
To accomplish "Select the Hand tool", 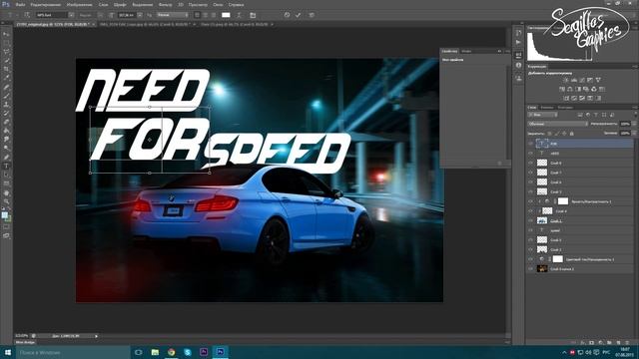I will tap(6, 192).
